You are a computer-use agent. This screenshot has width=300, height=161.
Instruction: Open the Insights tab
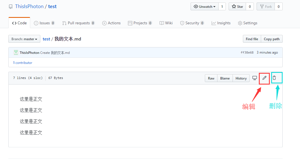[221, 23]
